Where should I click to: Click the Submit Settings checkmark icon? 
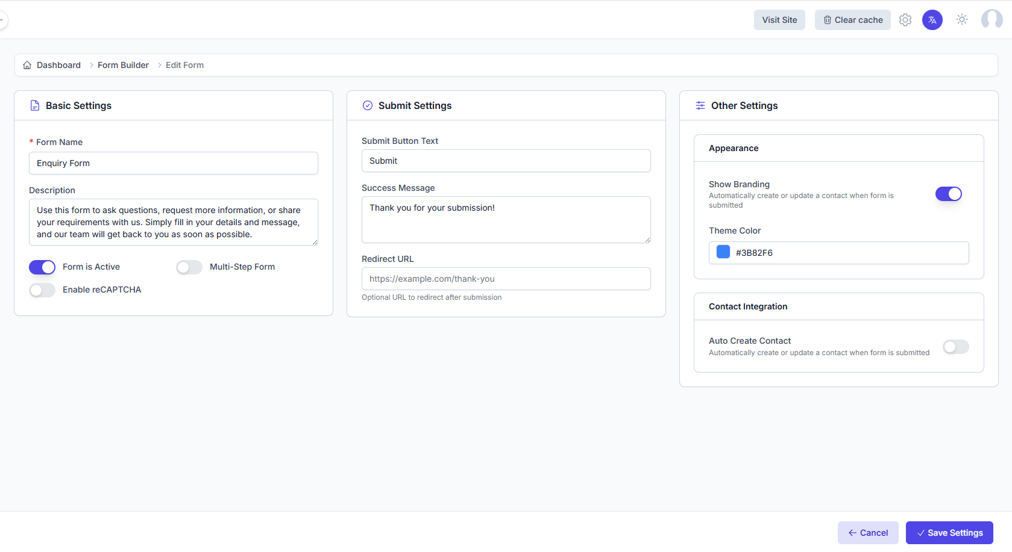click(368, 105)
